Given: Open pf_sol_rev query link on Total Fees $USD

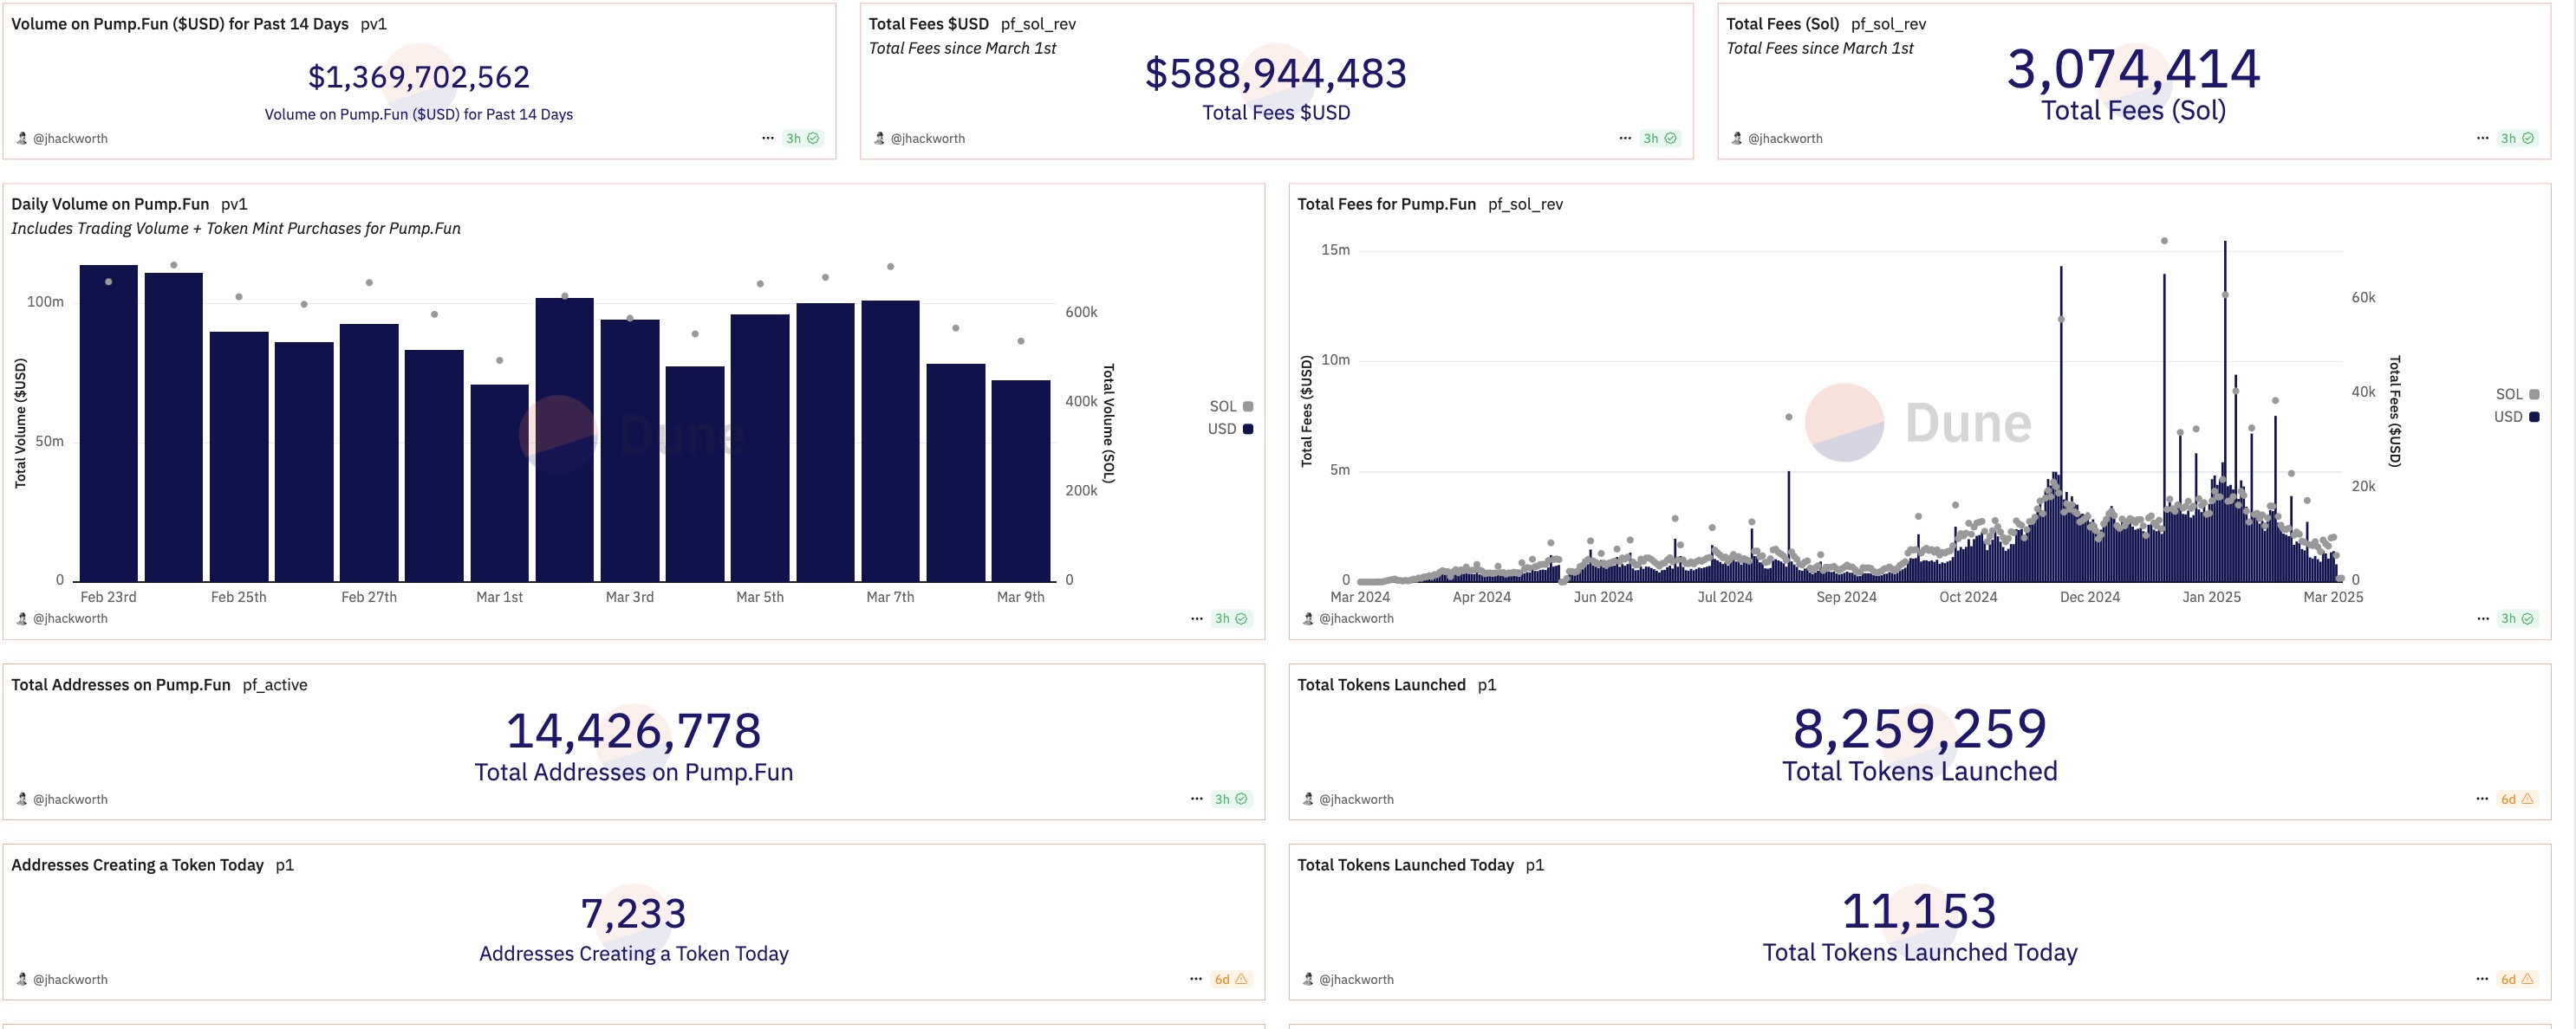Looking at the screenshot, I should pos(1038,24).
